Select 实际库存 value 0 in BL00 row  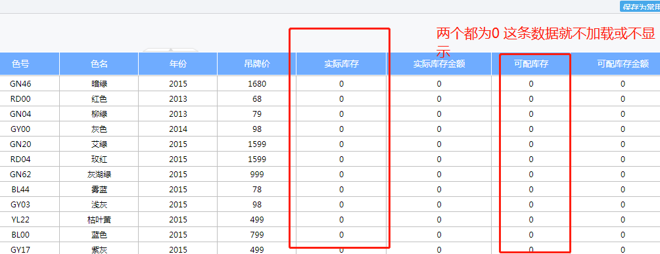coord(341,235)
